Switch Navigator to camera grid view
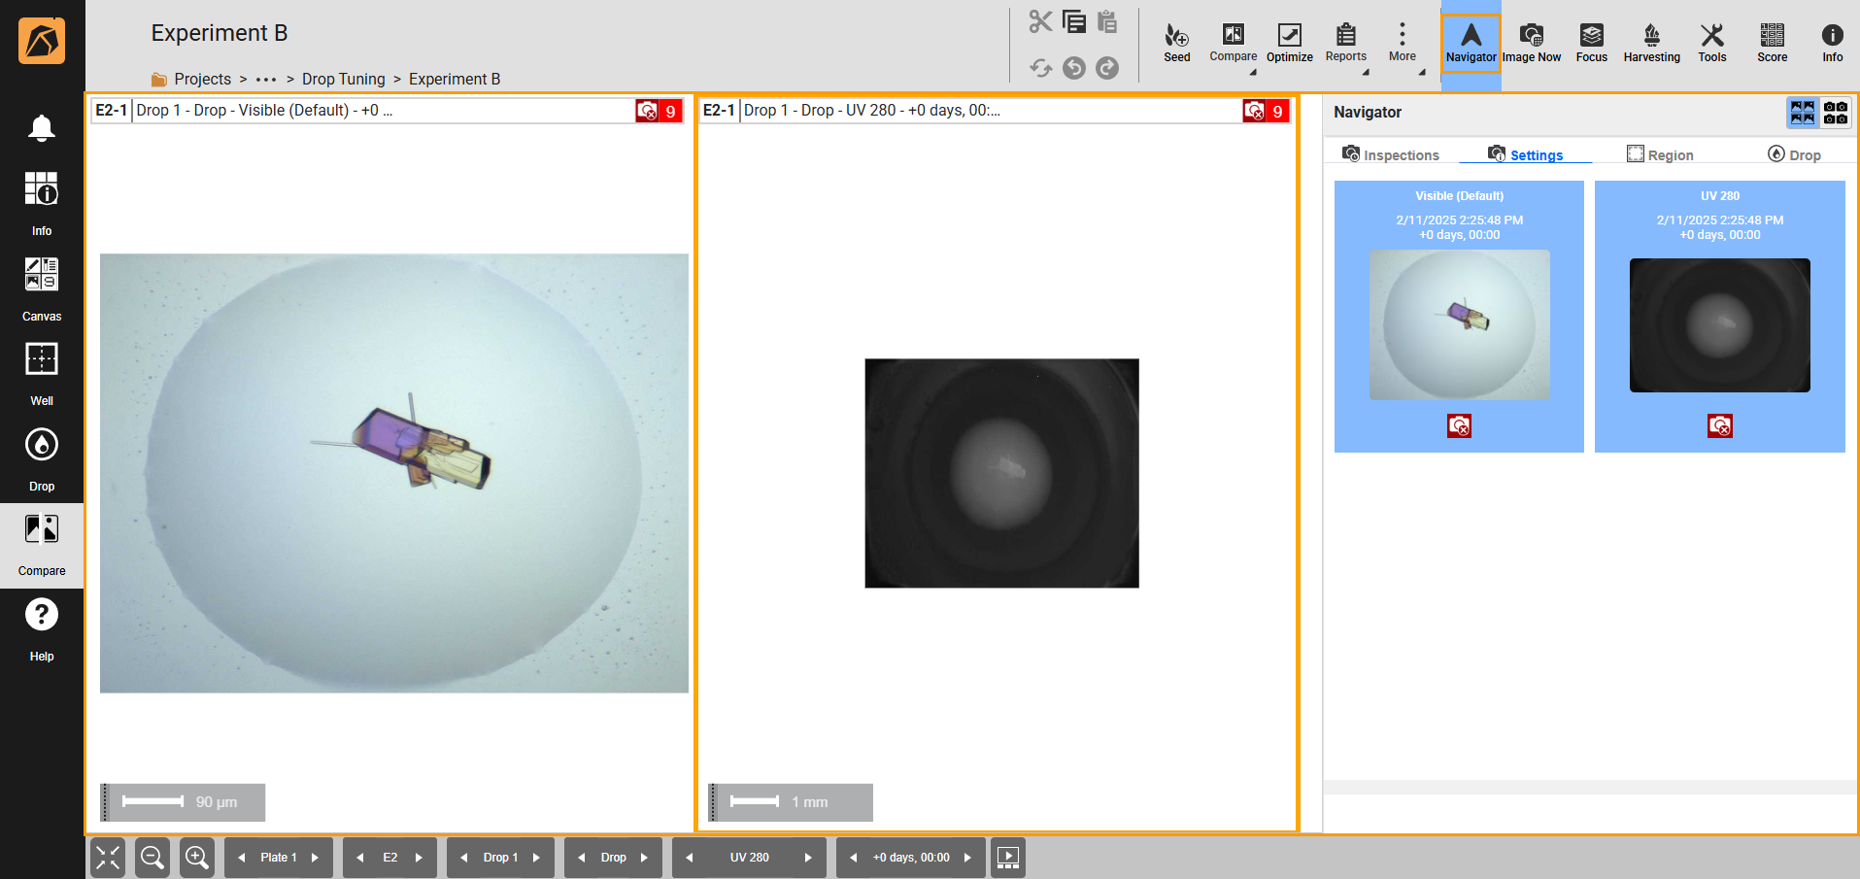Viewport: 1860px width, 879px height. coord(1836,113)
